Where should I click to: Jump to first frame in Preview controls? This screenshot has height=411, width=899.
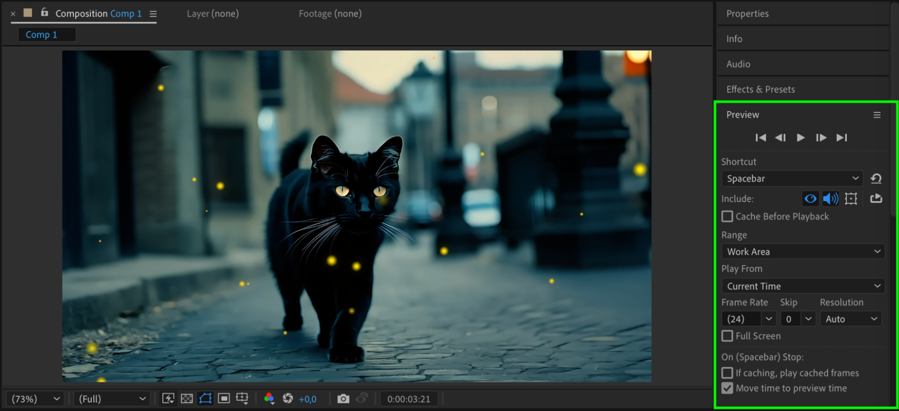coord(760,138)
